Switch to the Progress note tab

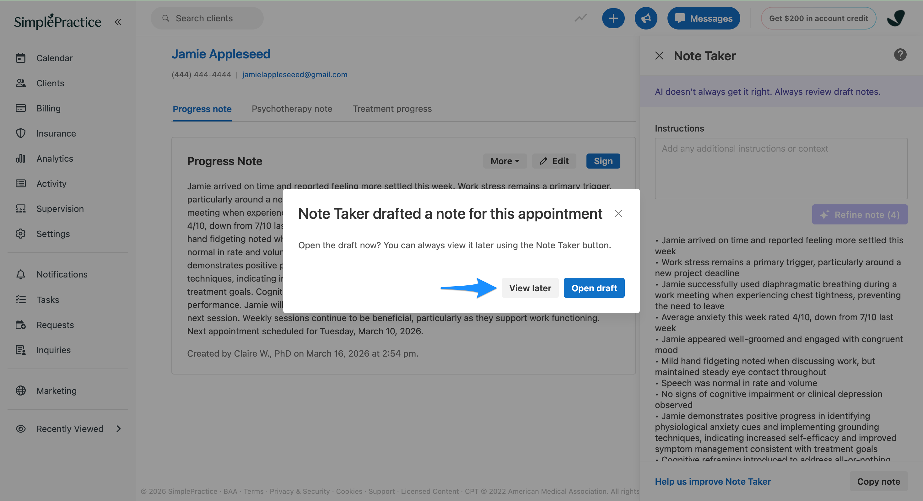pyautogui.click(x=202, y=109)
